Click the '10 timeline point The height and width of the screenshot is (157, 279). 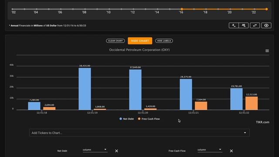109,9
